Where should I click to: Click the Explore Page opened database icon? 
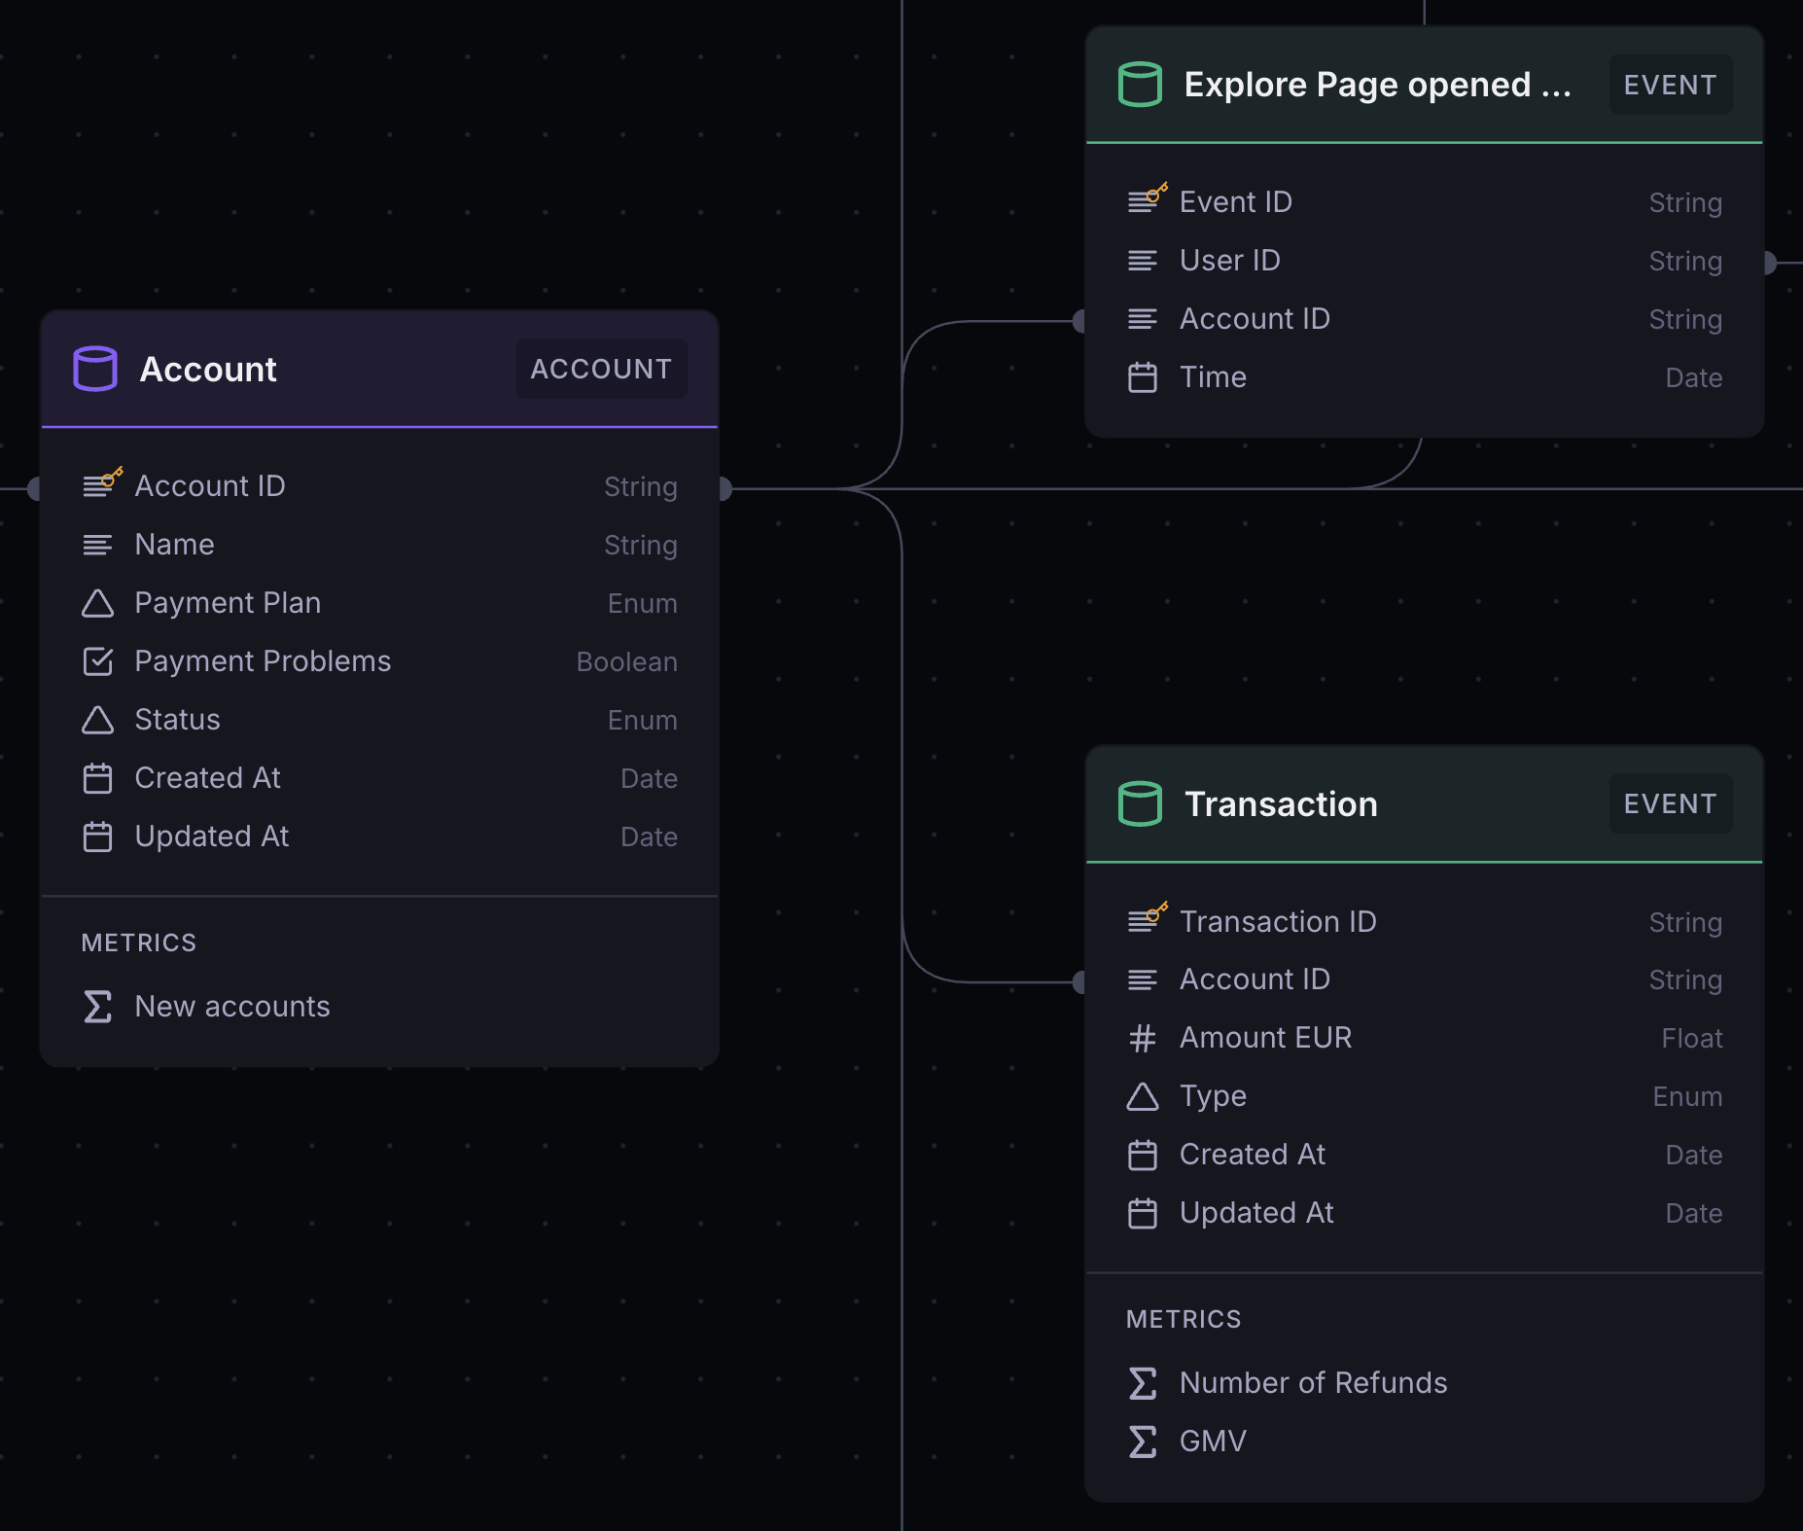click(1140, 85)
